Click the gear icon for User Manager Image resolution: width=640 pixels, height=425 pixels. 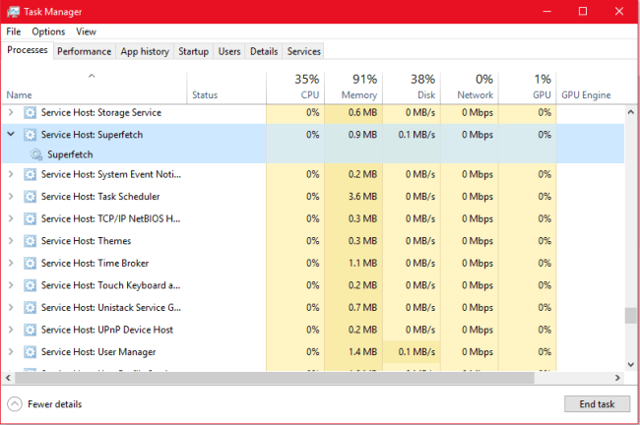point(30,352)
